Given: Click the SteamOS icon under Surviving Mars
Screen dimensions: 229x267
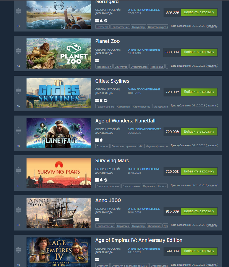Looking at the screenshot, I should [106, 180].
